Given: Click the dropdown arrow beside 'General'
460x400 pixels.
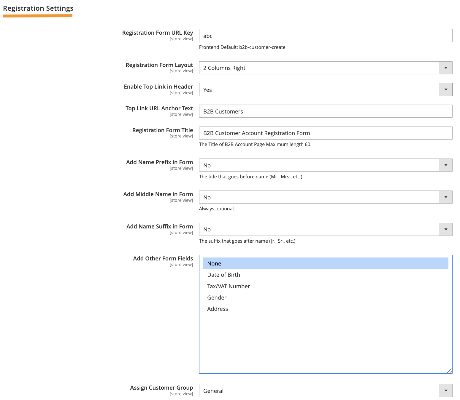Looking at the screenshot, I should tap(445, 390).
